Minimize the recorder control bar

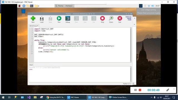pos(174,89)
